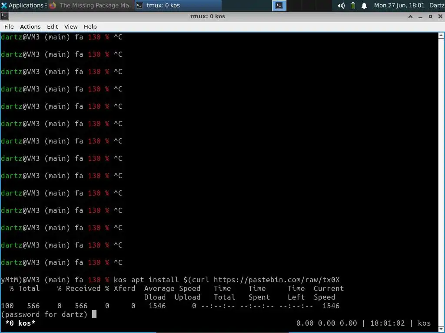Click the scrollbar up arrow
445x333 pixels.
[442, 36]
